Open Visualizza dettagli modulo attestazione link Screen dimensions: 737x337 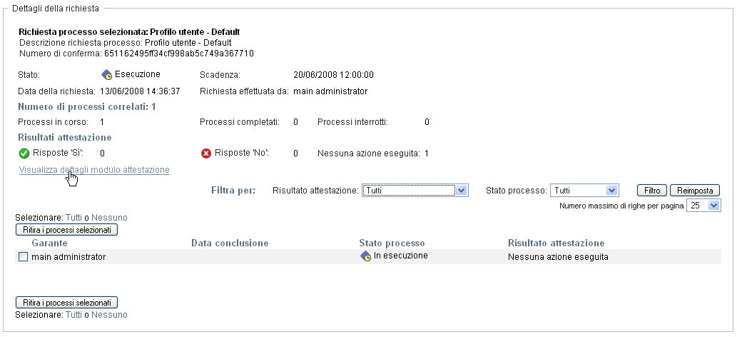tap(94, 170)
